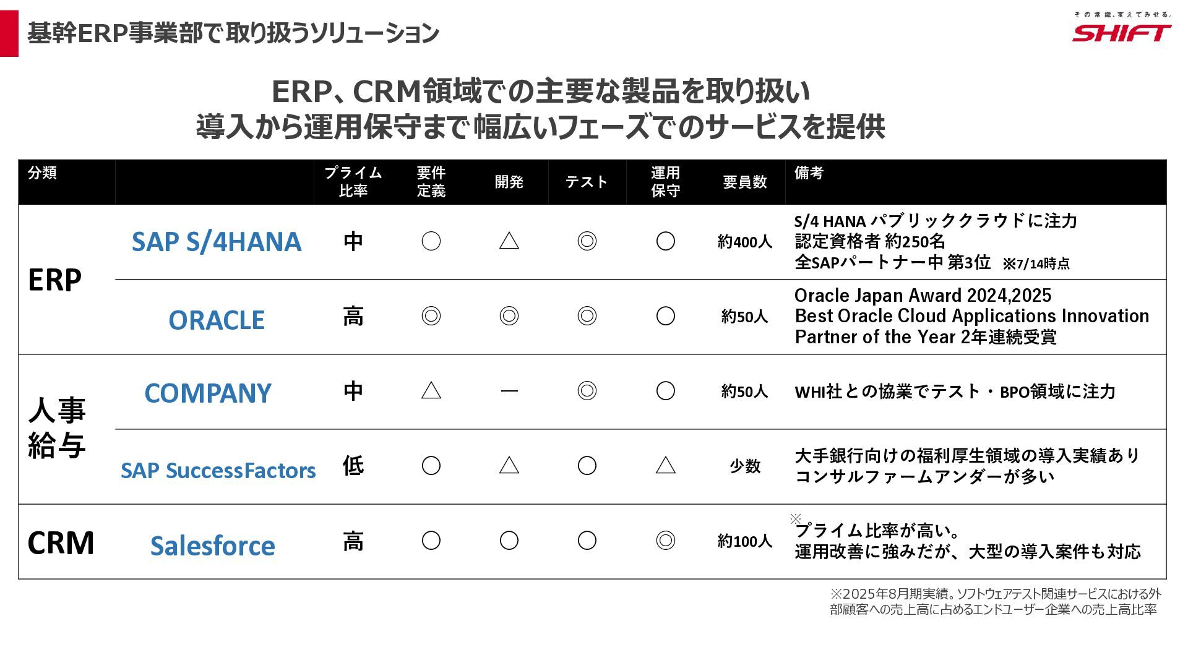Click the triangle in COMPANY 要件定義 cell
This screenshot has width=1188, height=668.
coord(431,390)
